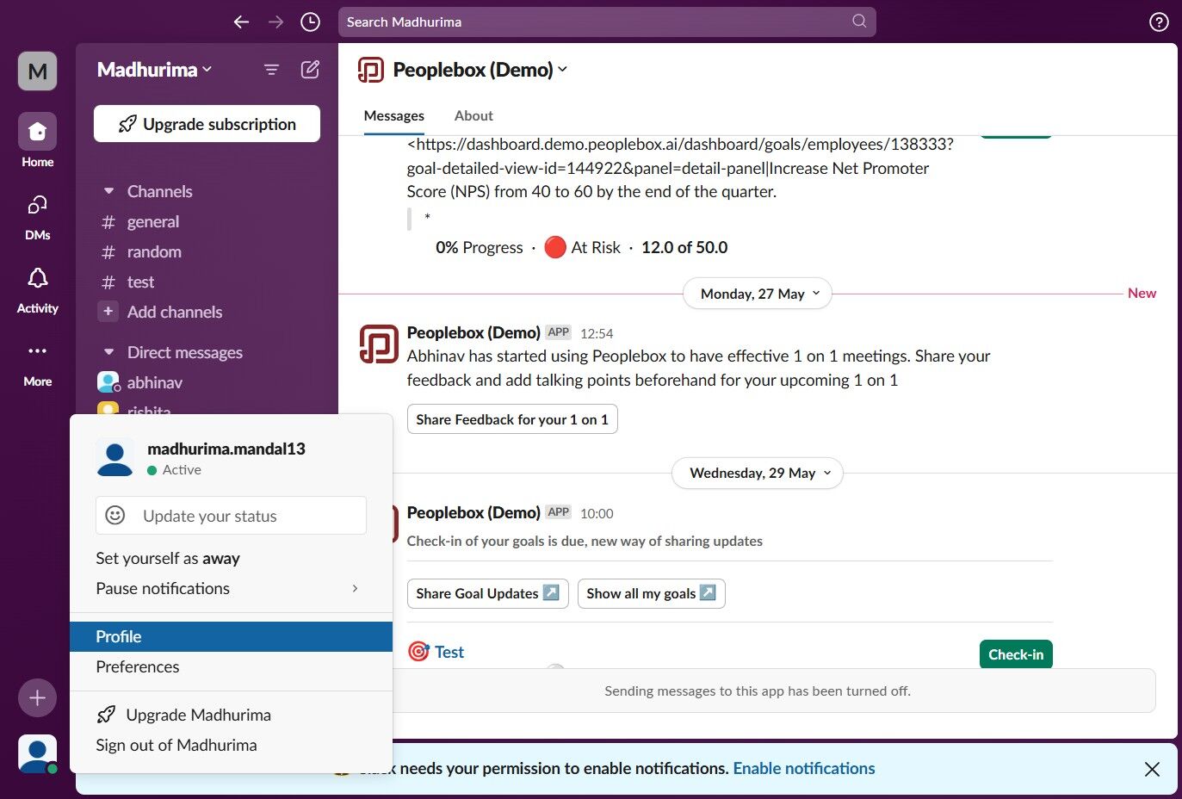
Task: Click the At Risk status text
Action: click(x=596, y=247)
